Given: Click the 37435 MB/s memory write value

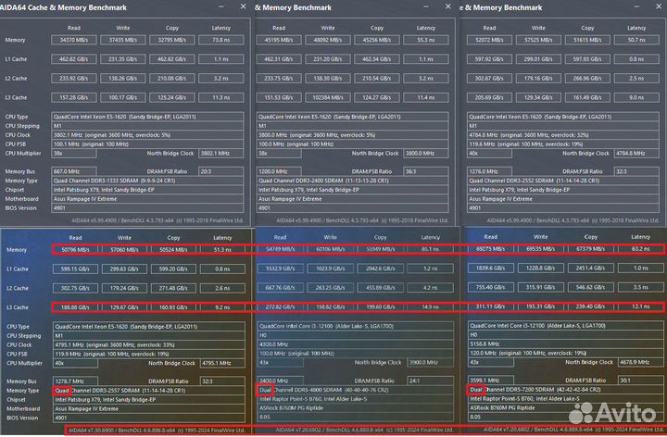Looking at the screenshot, I should pyautogui.click(x=123, y=40).
